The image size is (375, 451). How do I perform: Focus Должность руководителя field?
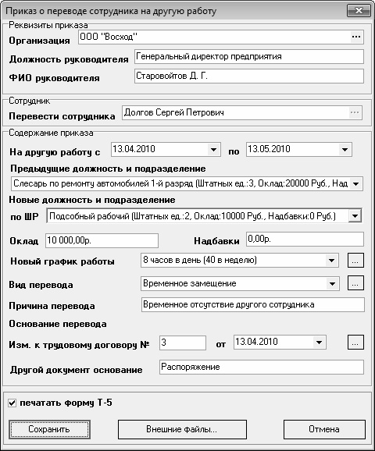point(249,57)
